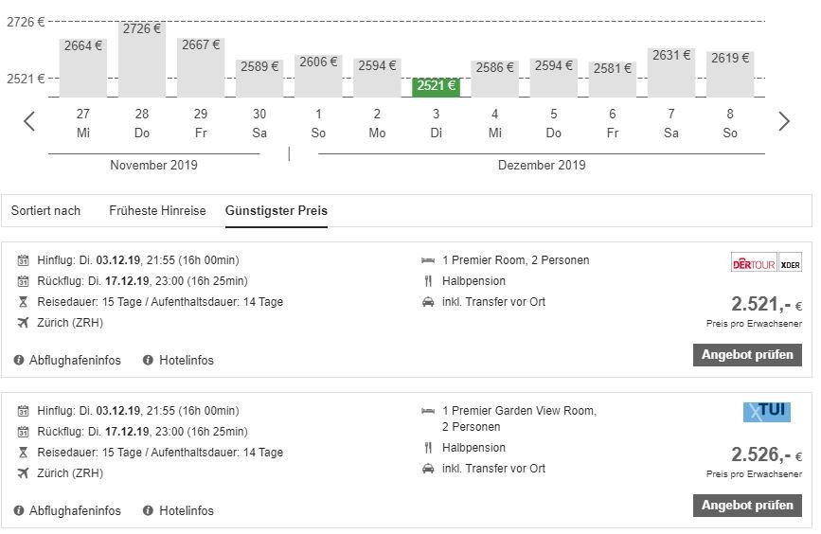Click the info icon beside first Hotelinfos
The image size is (821, 534).
[x=148, y=360]
